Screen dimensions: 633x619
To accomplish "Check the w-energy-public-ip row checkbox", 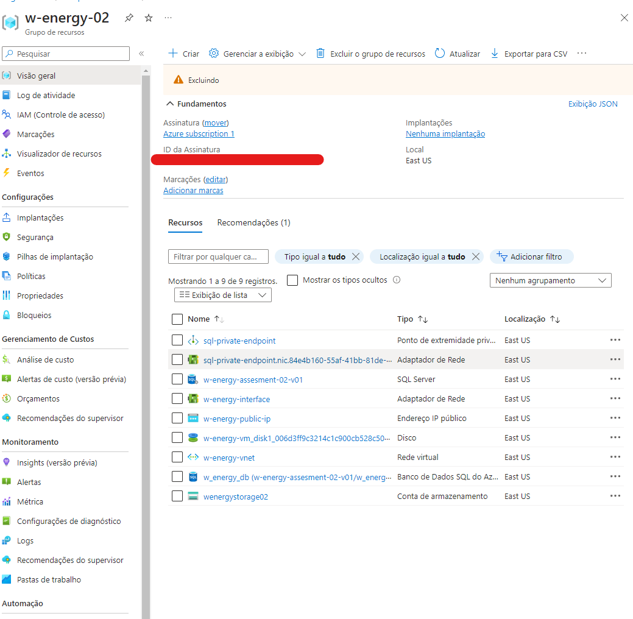I will point(177,418).
